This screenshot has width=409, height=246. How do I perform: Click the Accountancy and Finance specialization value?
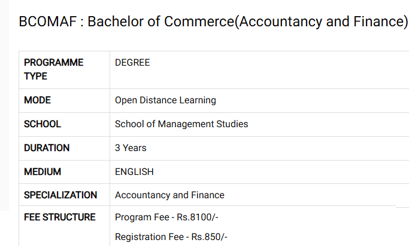coord(169,195)
